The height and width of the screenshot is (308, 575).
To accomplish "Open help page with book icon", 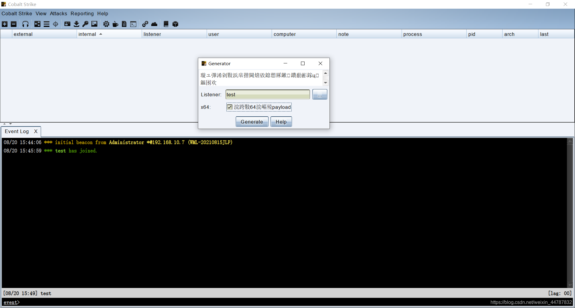I will (x=166, y=24).
